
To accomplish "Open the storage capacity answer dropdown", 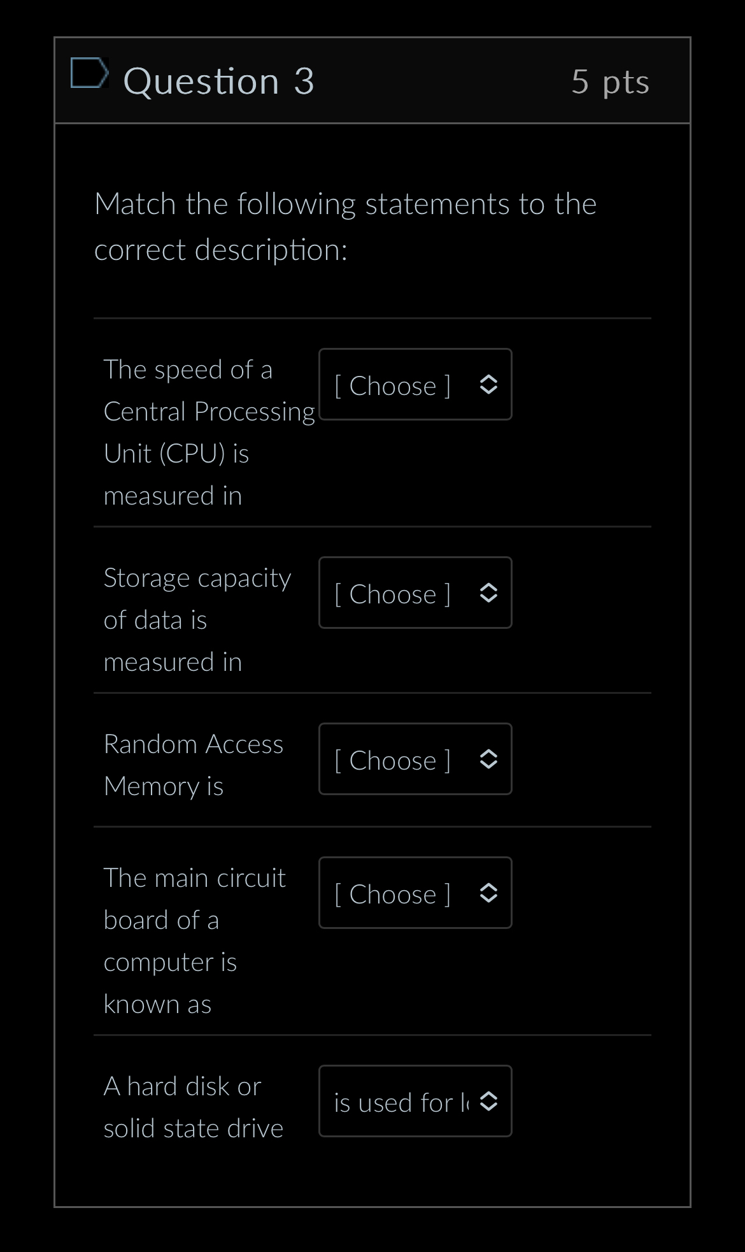I will click(415, 593).
